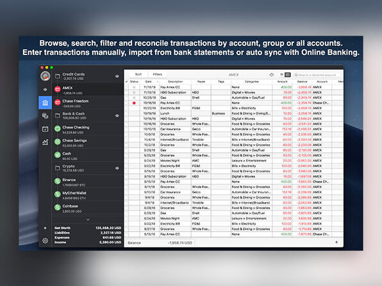Image resolution: width=382 pixels, height=286 pixels.
Task: Open the Sort tab
Action: tap(138, 74)
